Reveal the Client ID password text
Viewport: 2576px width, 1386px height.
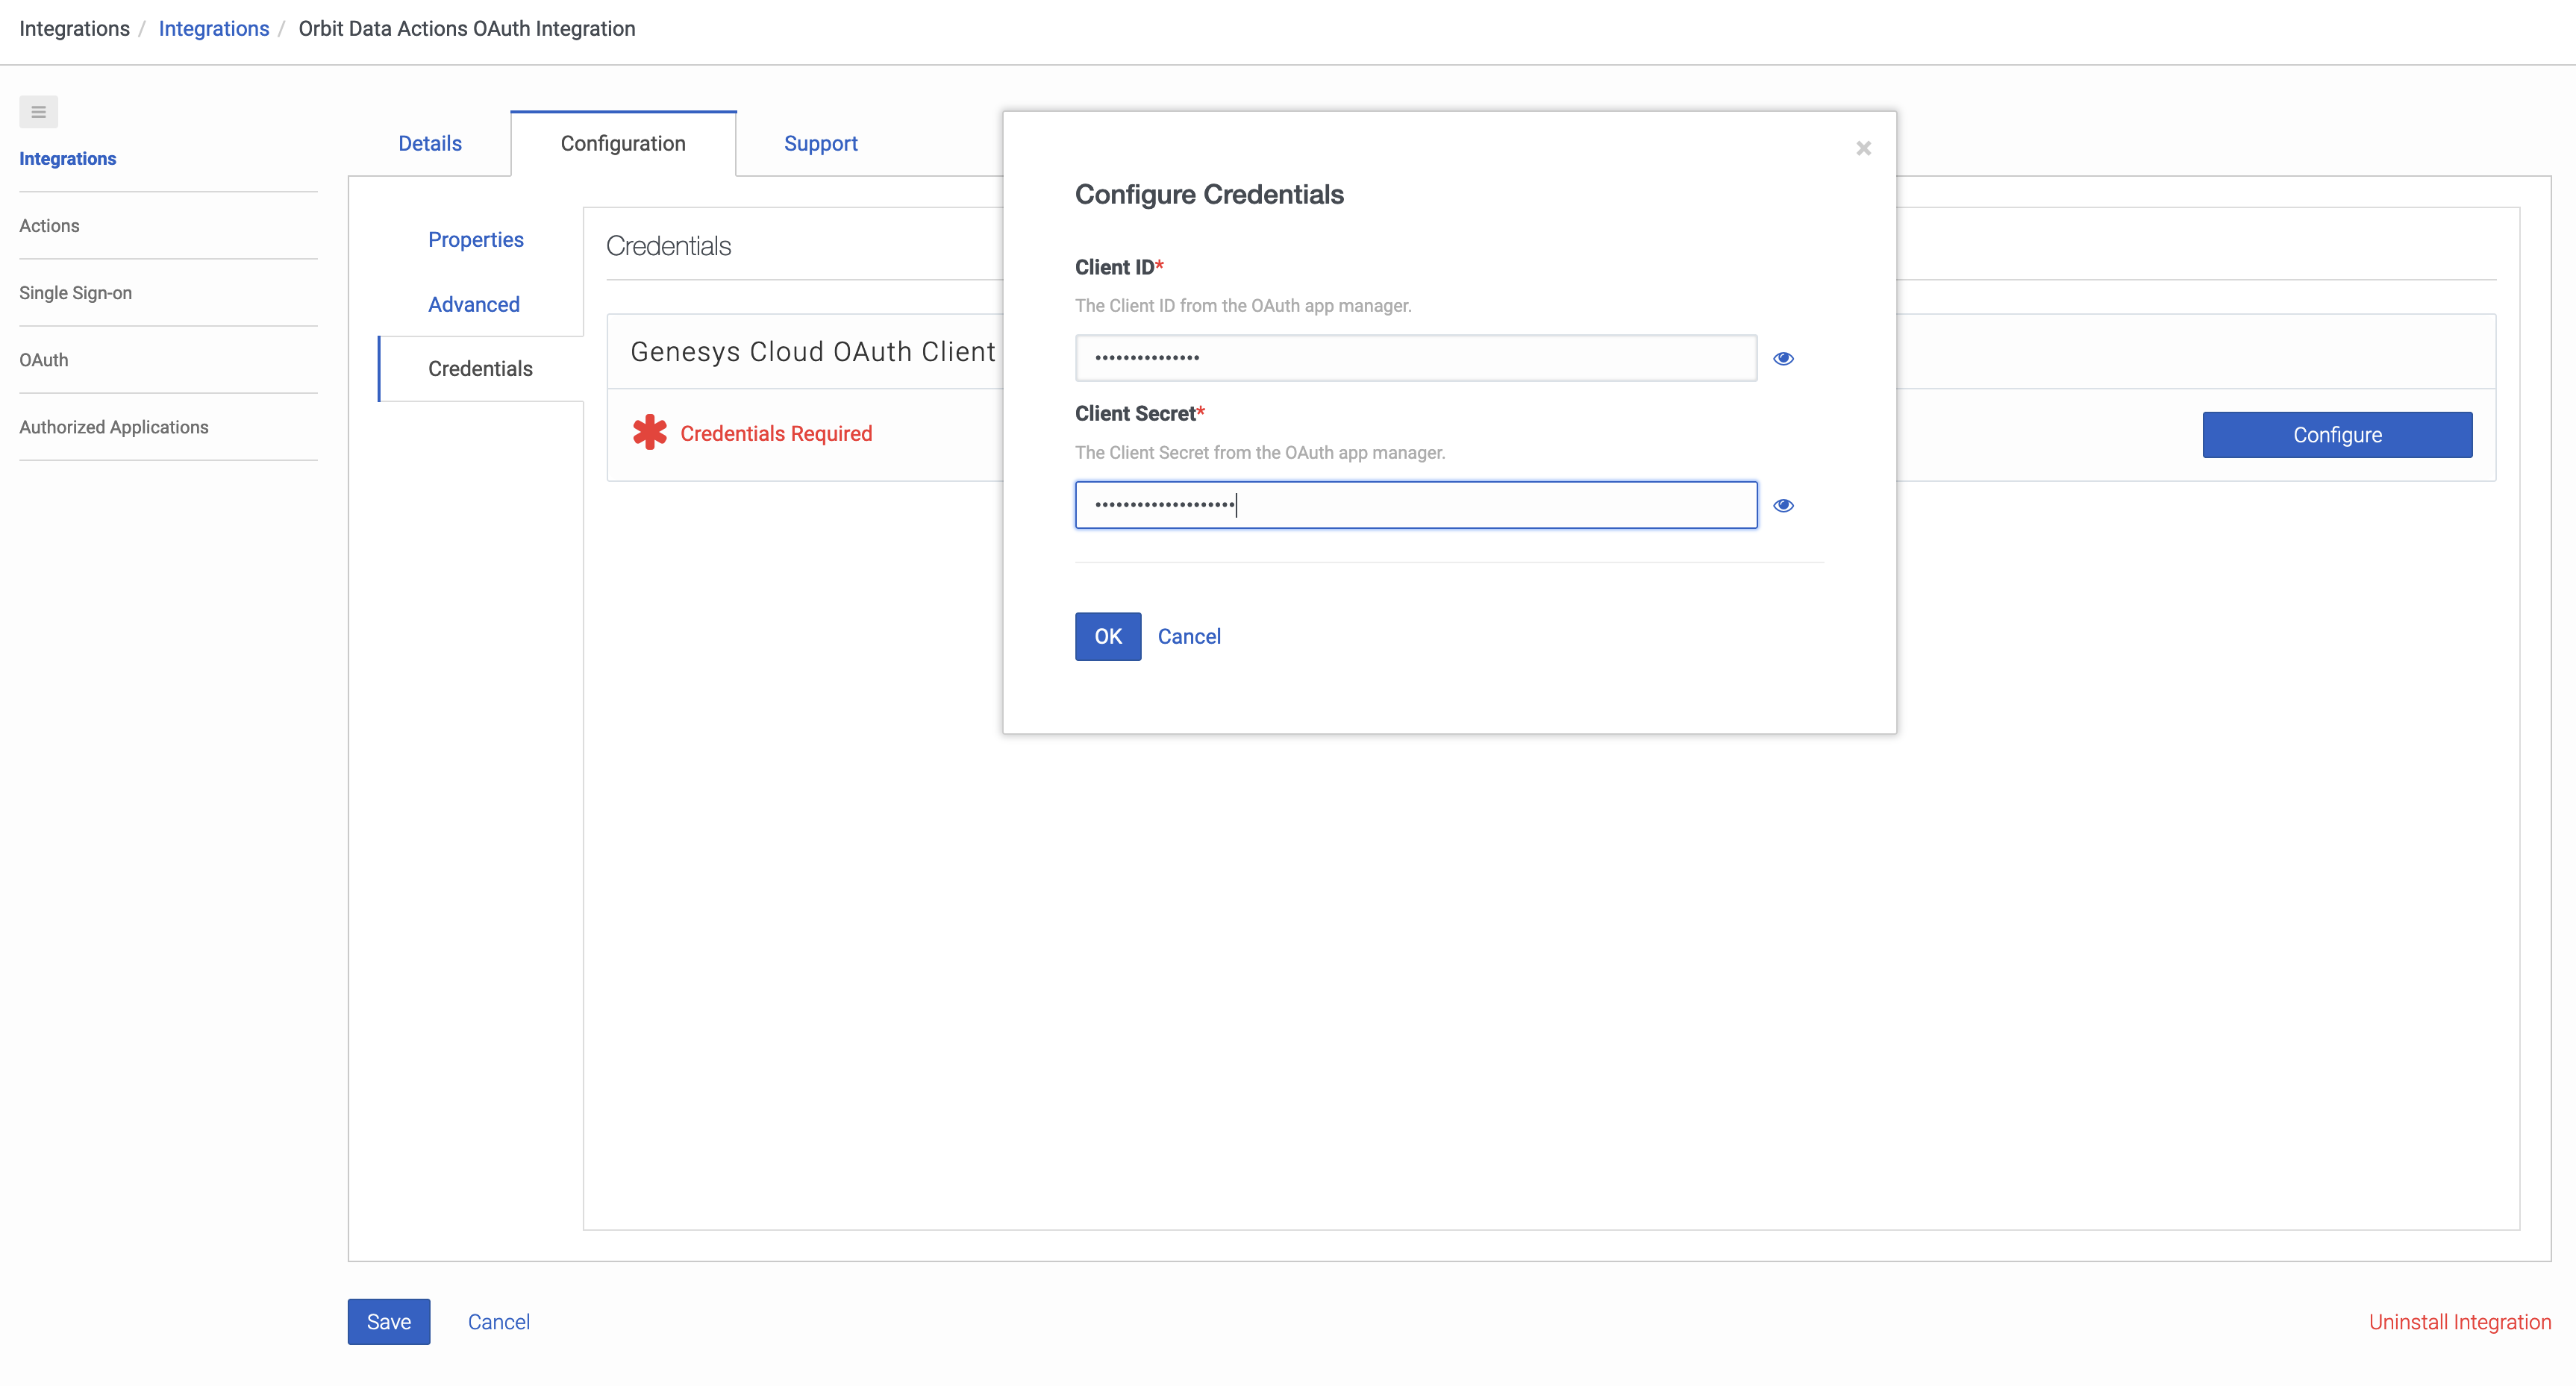pyautogui.click(x=1784, y=359)
